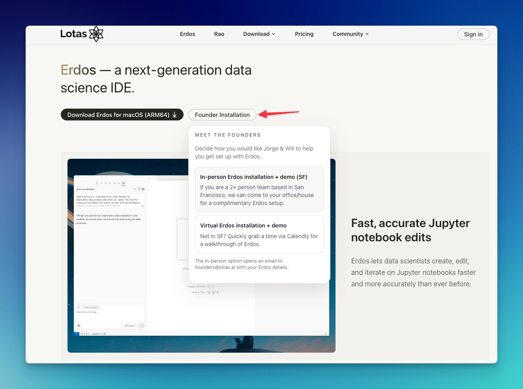Choose the Virtual Erdos installation + demo card
523x389 pixels.
coord(259,234)
